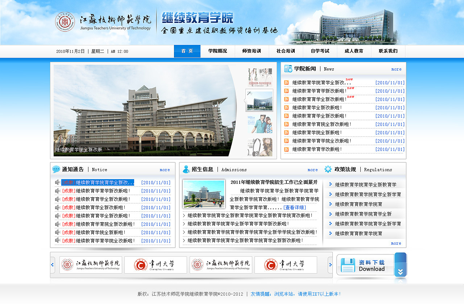Open the more link of 学院新闻 panel
Screen dimensions: 464x304
click(x=396, y=69)
